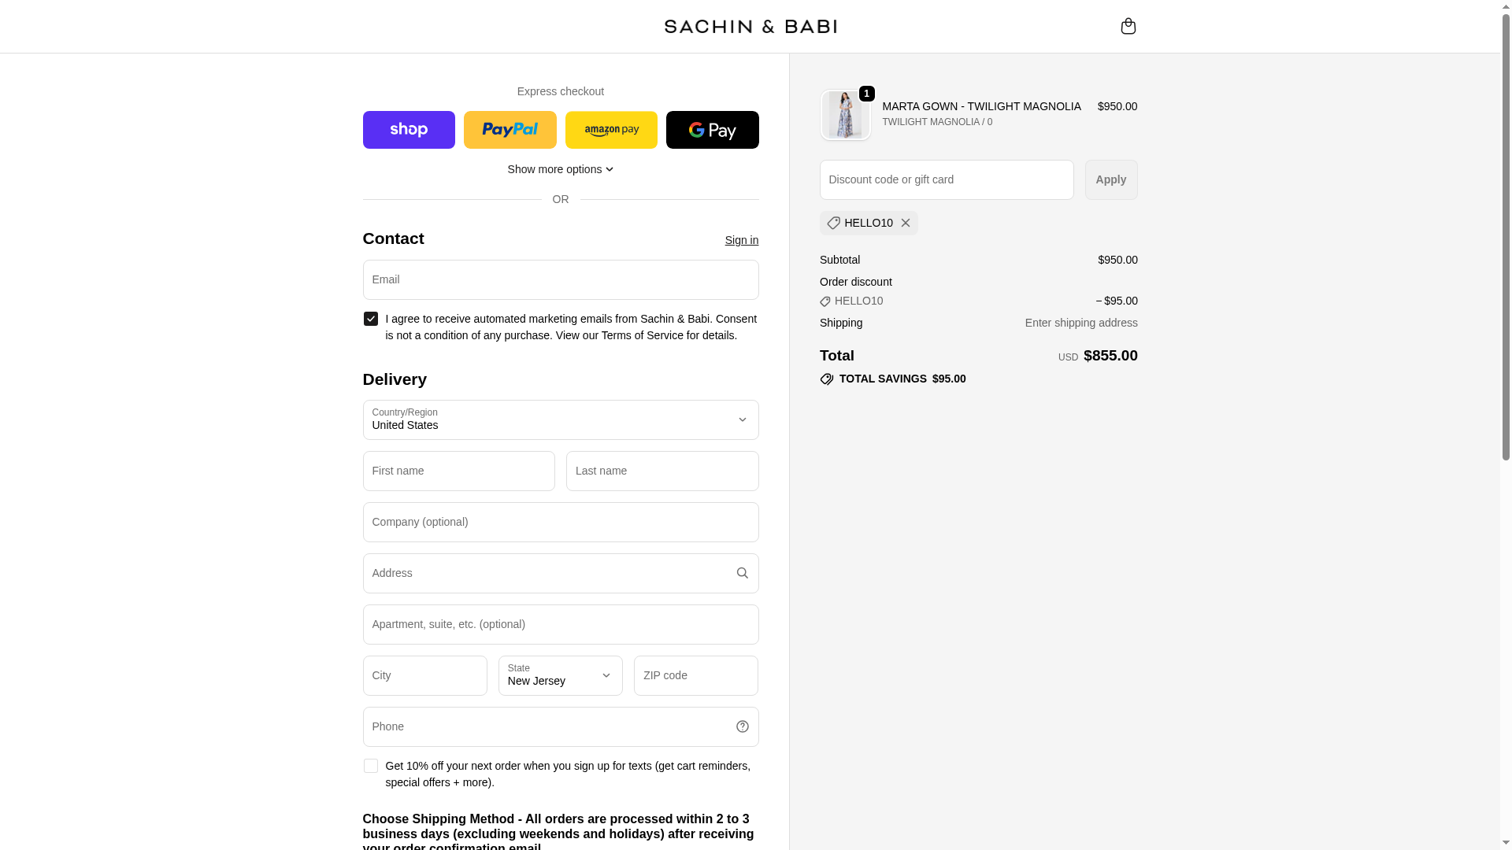Choose PayPal express checkout
The image size is (1512, 850).
(x=510, y=130)
